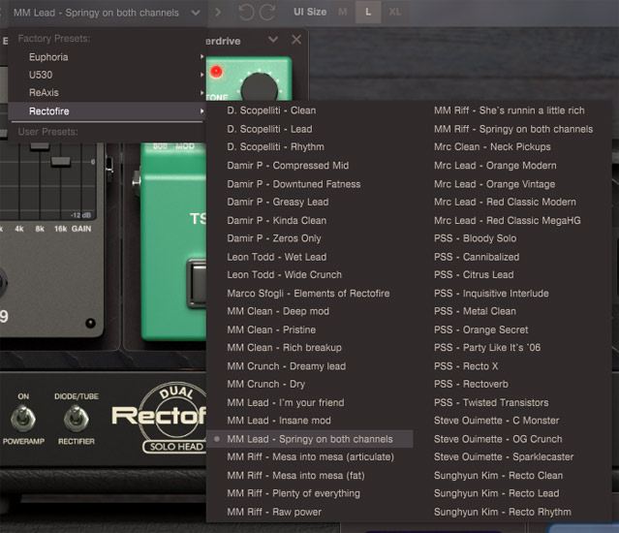Click the Dual Rectofire Solo Head logo
619x533 pixels.
[x=160, y=418]
